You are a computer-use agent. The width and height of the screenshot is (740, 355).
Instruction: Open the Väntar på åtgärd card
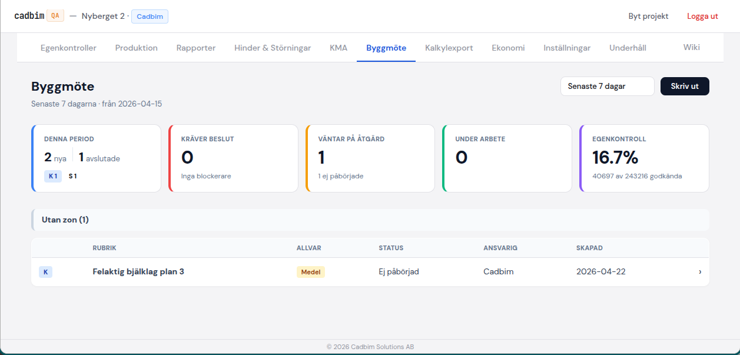pos(370,158)
